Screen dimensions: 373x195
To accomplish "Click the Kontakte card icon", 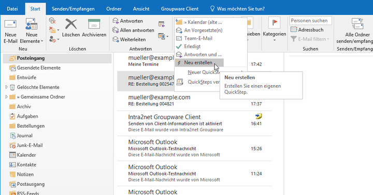I will coord(12,165).
